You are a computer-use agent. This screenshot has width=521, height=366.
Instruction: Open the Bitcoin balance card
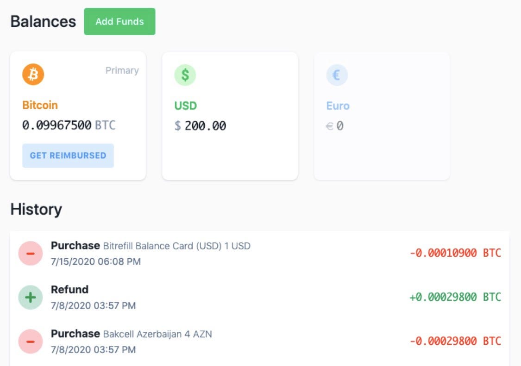click(78, 115)
